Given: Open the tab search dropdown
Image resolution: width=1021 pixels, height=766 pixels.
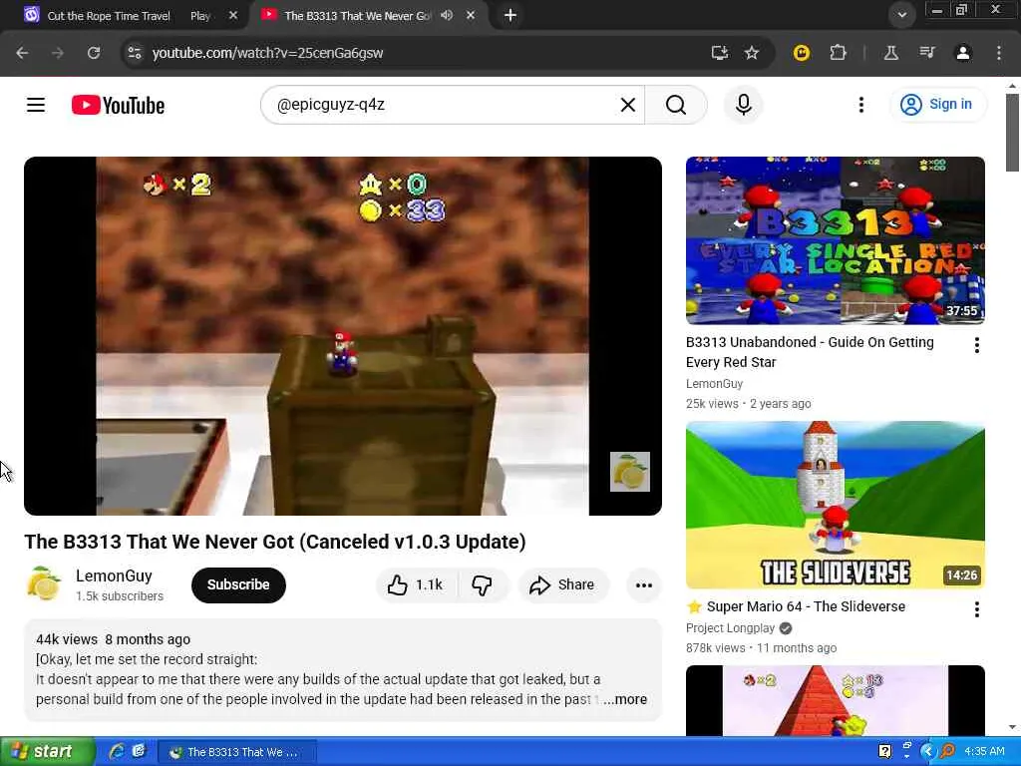Looking at the screenshot, I should [x=901, y=15].
